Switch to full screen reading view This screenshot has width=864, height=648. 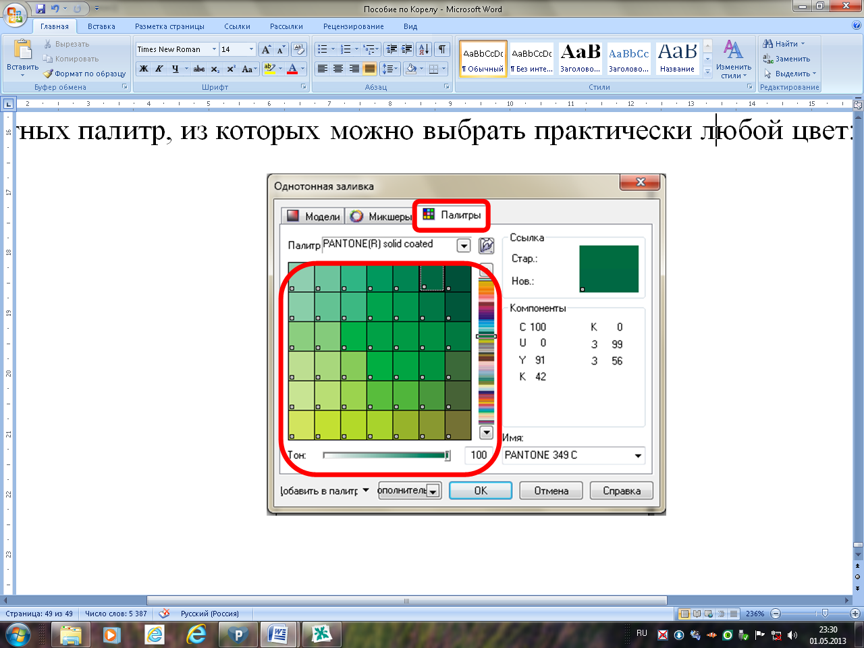(697, 614)
